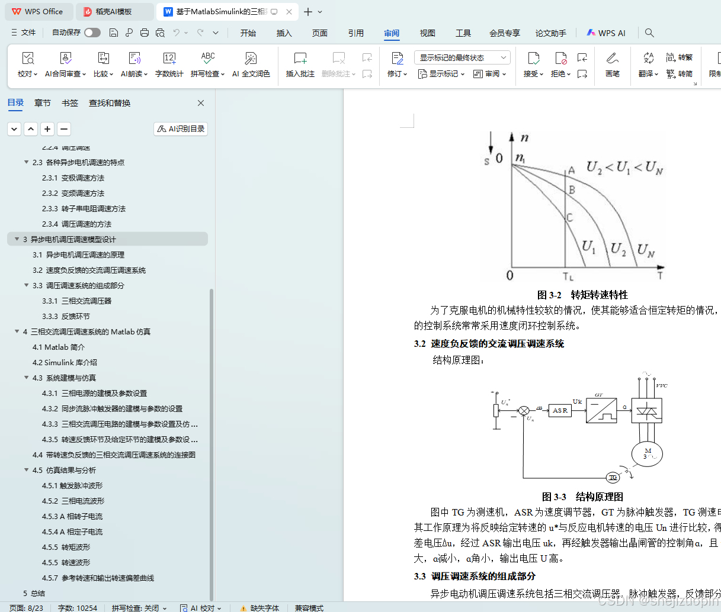The image size is (721, 612).
Task: Switch to the 视图 ribbon tab
Action: (x=428, y=33)
